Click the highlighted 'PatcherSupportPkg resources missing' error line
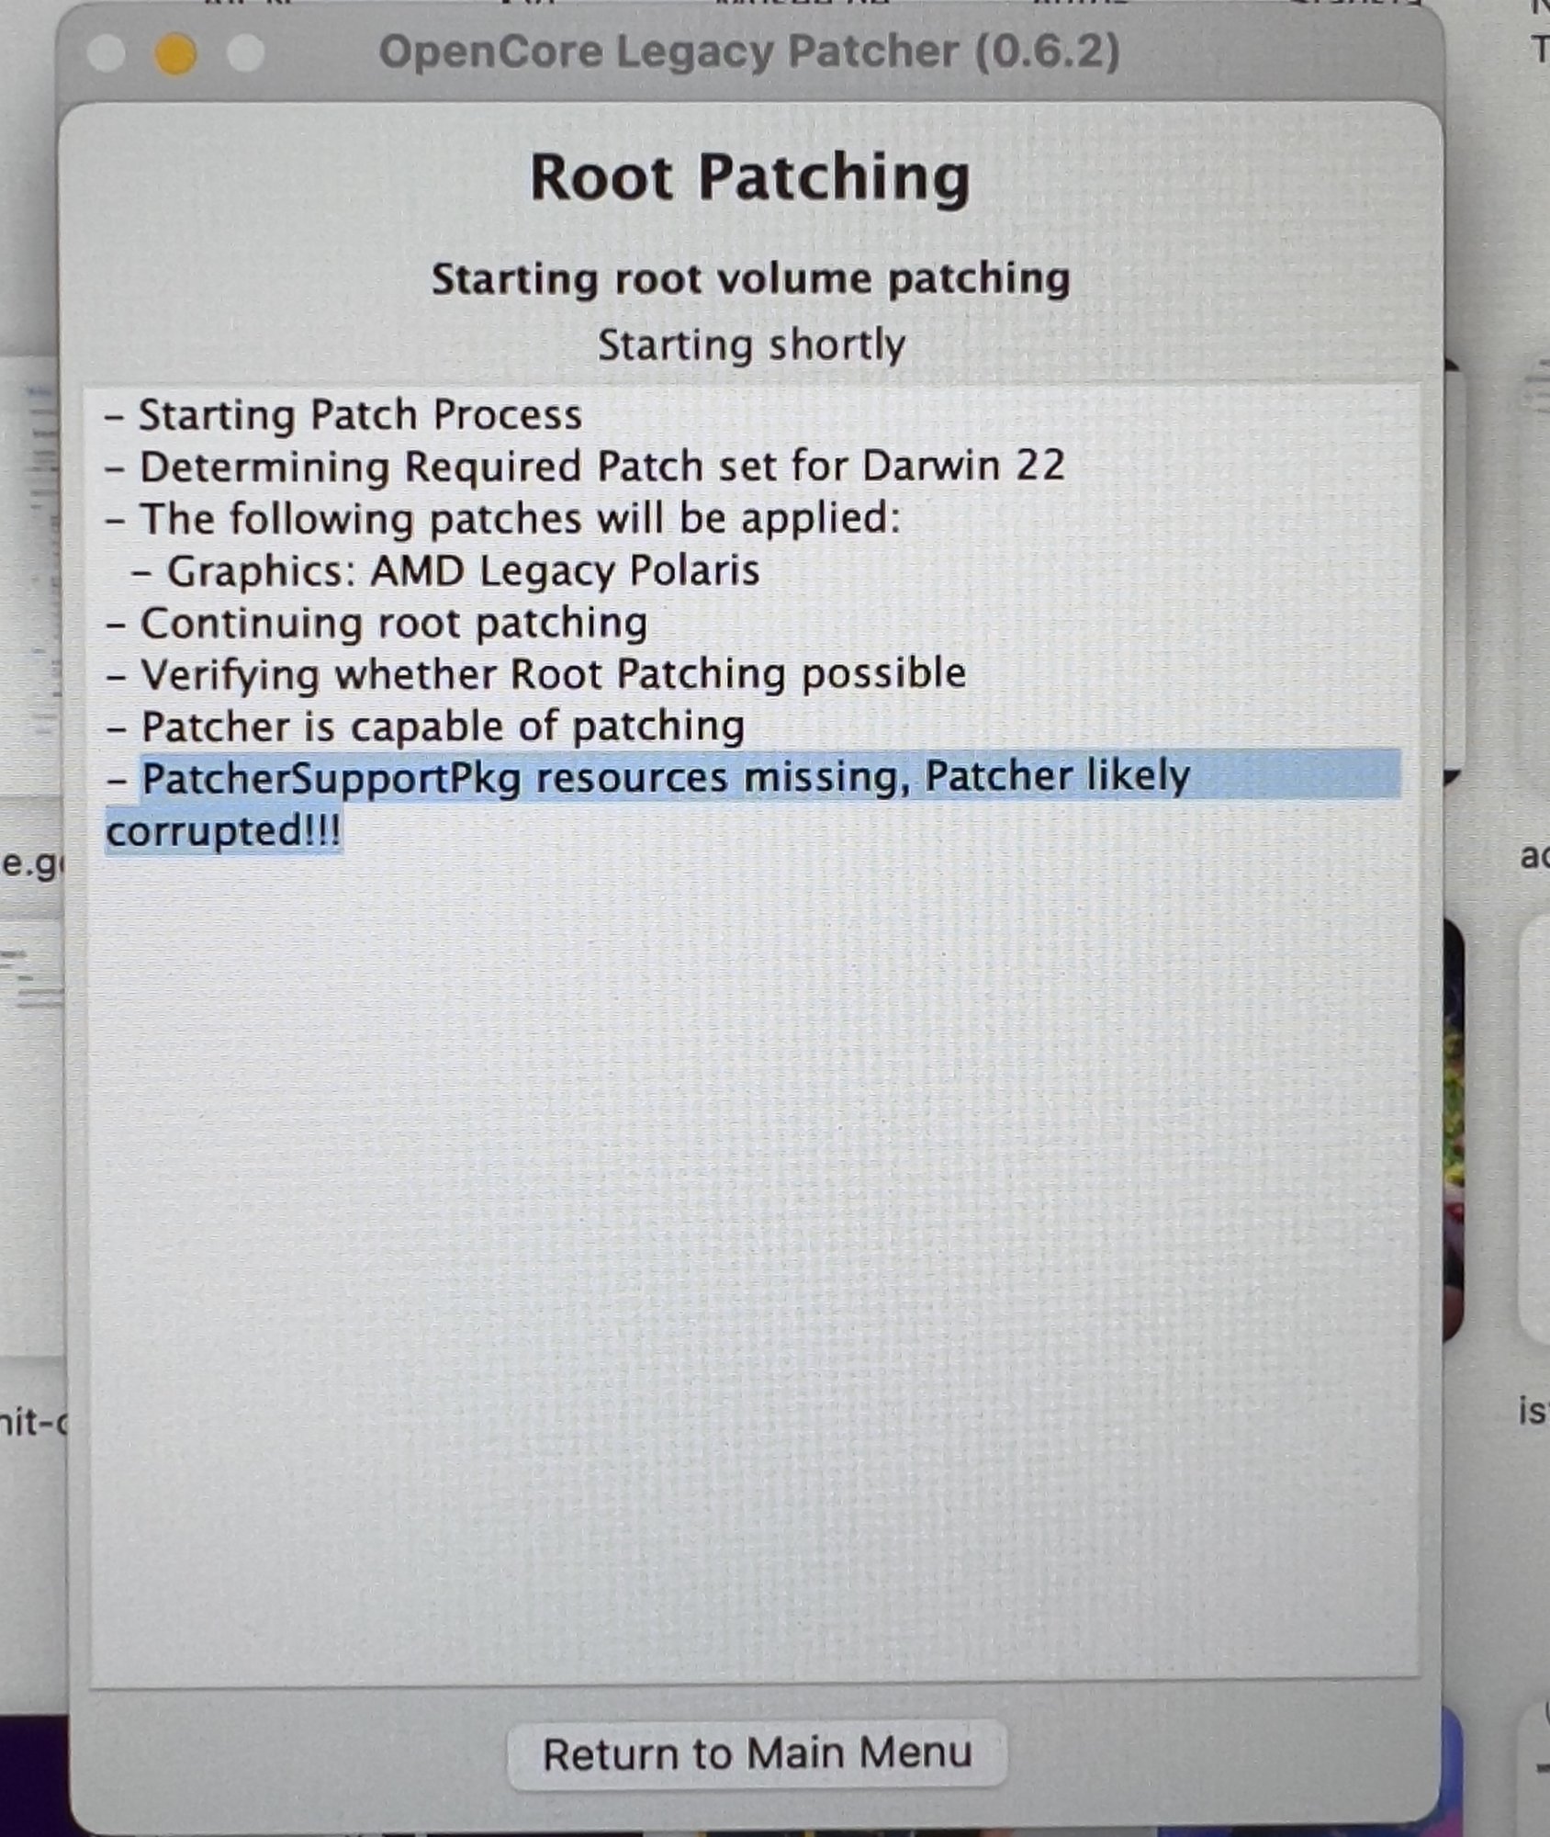 [752, 803]
